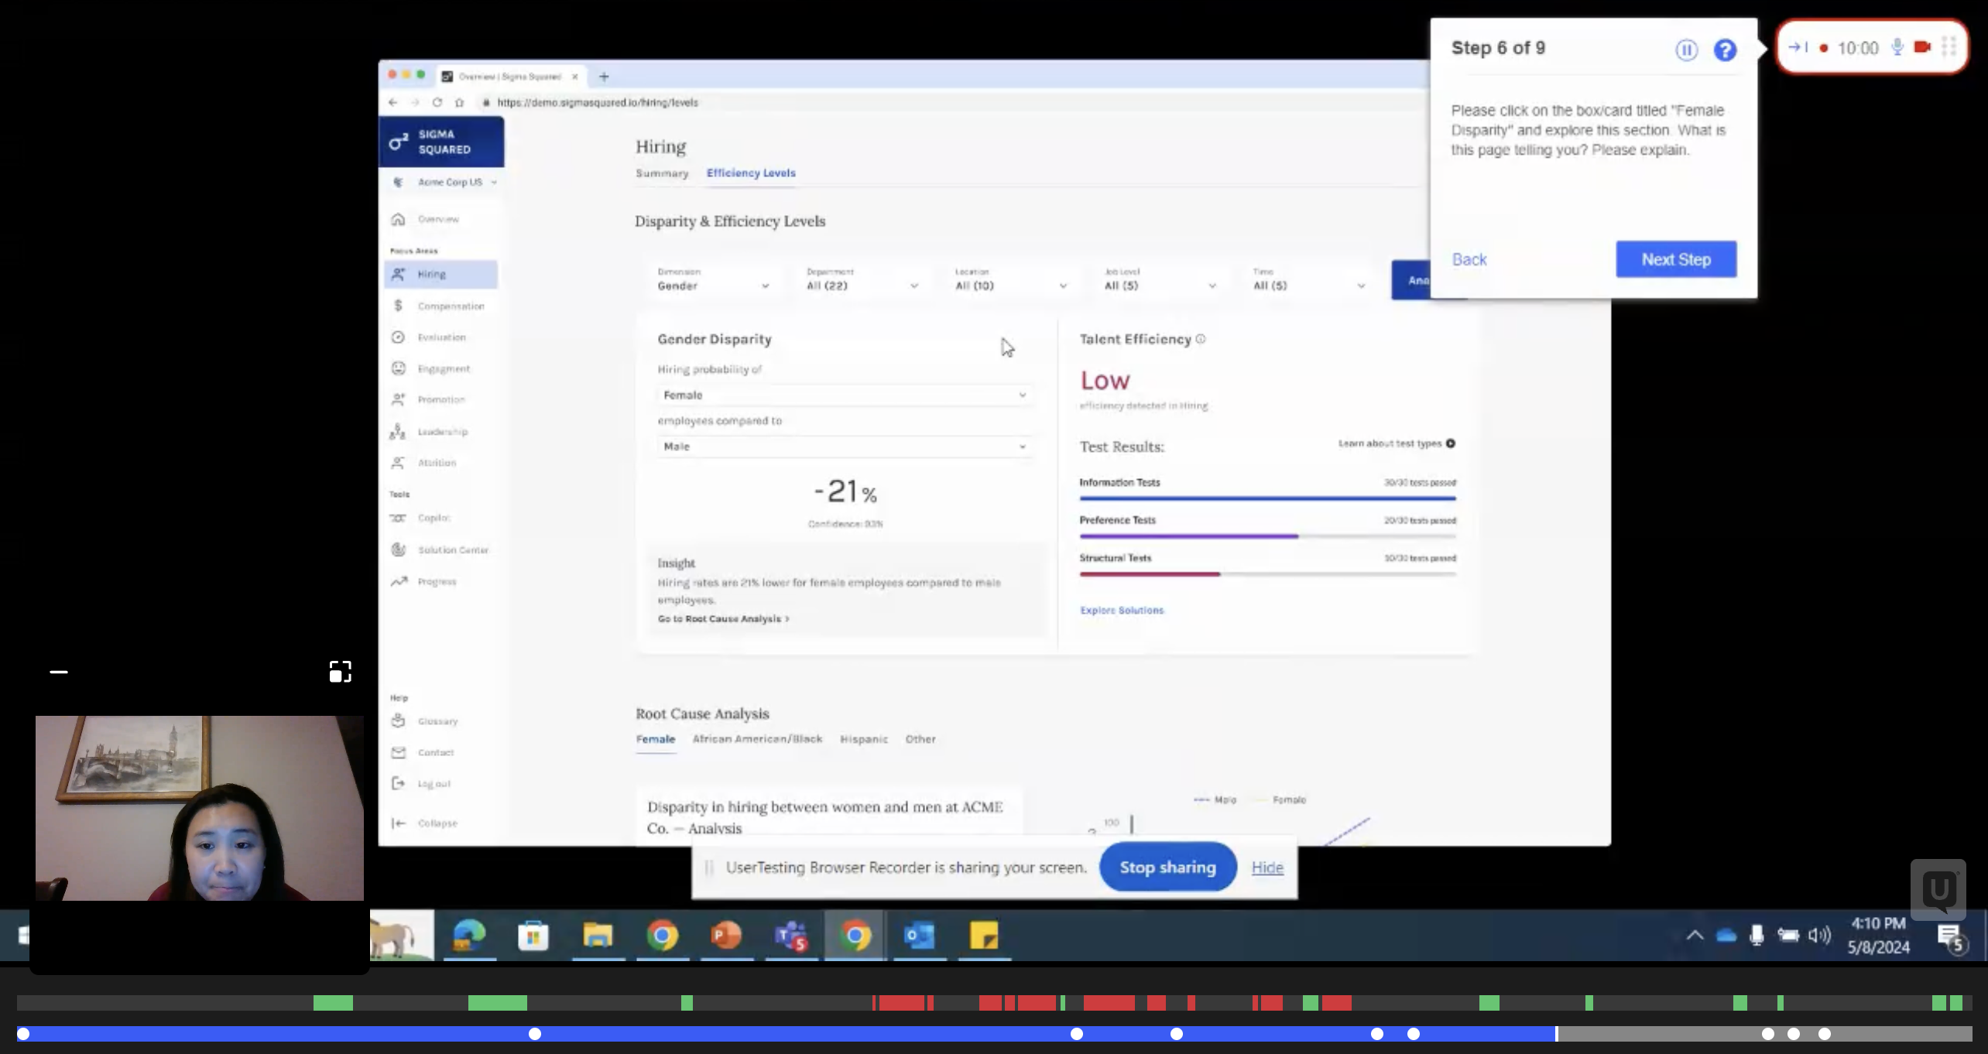Toggle the red camera recording icon
The width and height of the screenshot is (1988, 1054).
coord(1922,47)
